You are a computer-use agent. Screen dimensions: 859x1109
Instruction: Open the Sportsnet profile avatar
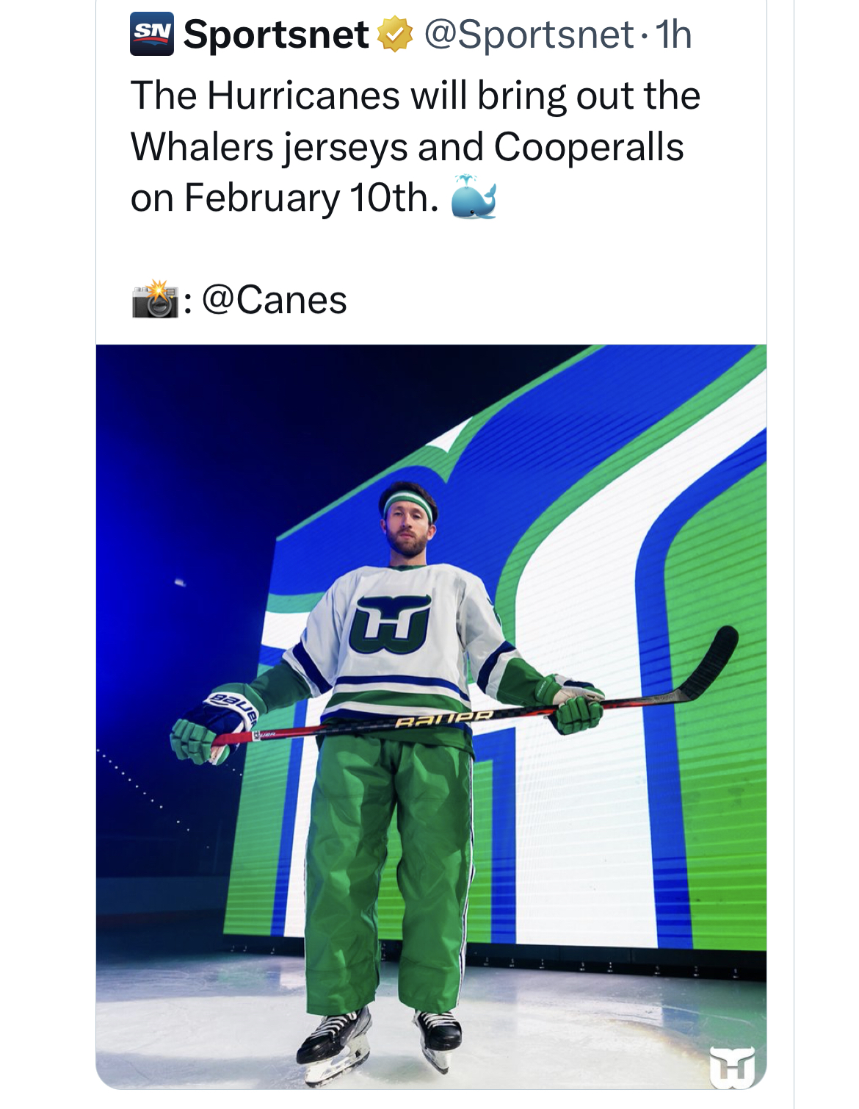[x=152, y=34]
